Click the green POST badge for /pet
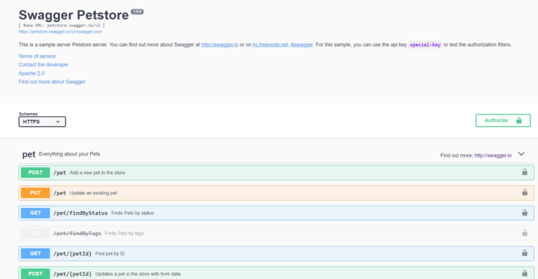This screenshot has height=279, width=538. (x=36, y=172)
